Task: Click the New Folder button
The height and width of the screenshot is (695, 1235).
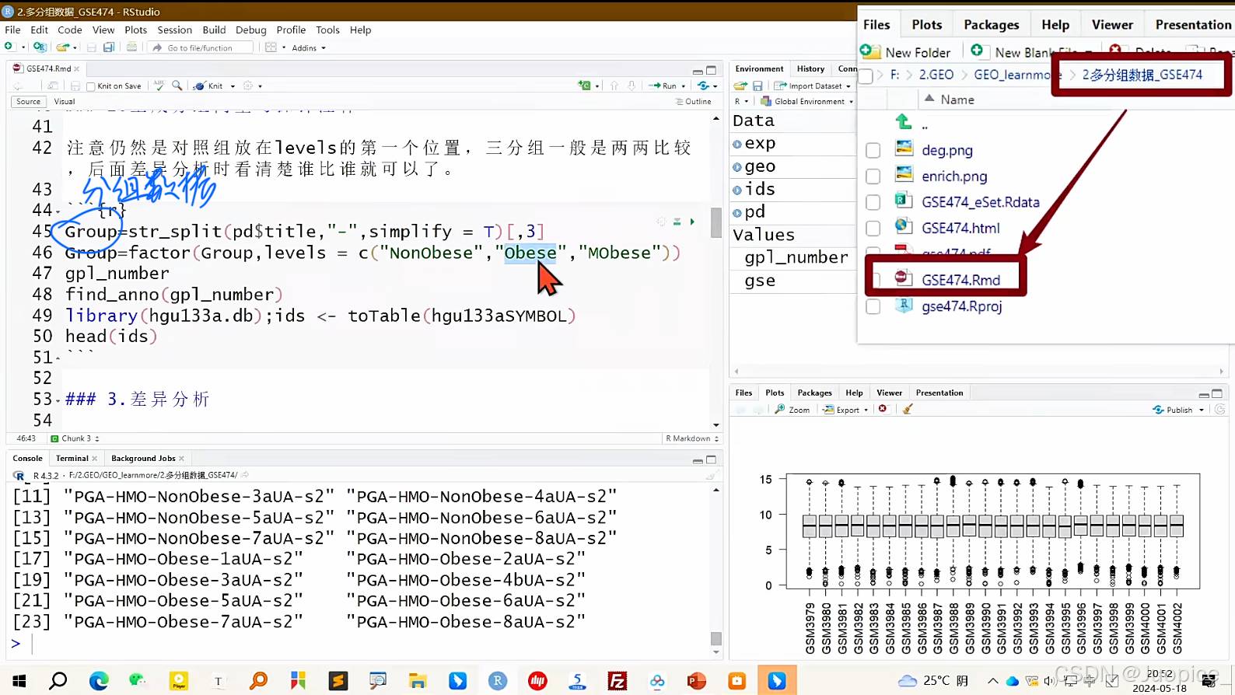Action: [906, 52]
